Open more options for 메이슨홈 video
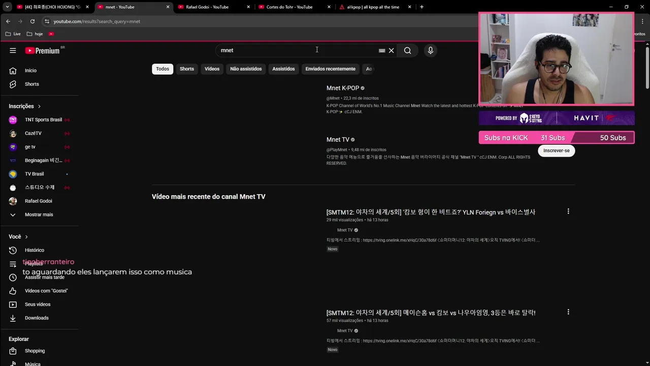 (568, 312)
